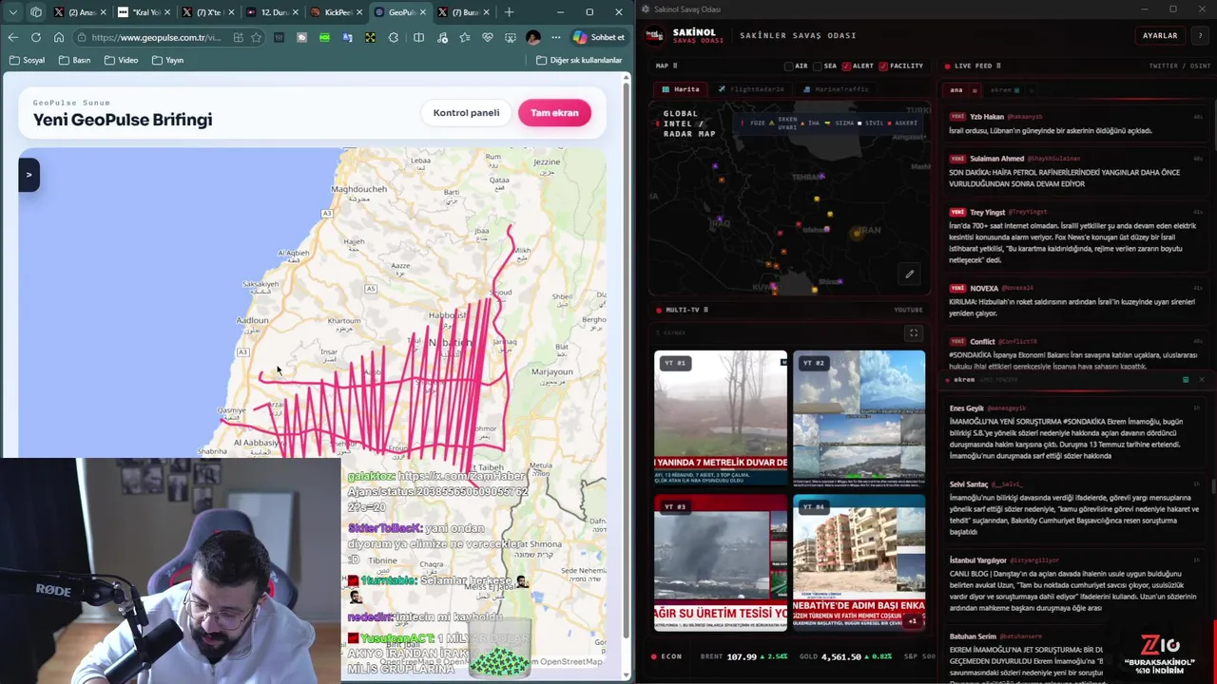Open the browser home page
1217x684 pixels.
pyautogui.click(x=58, y=37)
